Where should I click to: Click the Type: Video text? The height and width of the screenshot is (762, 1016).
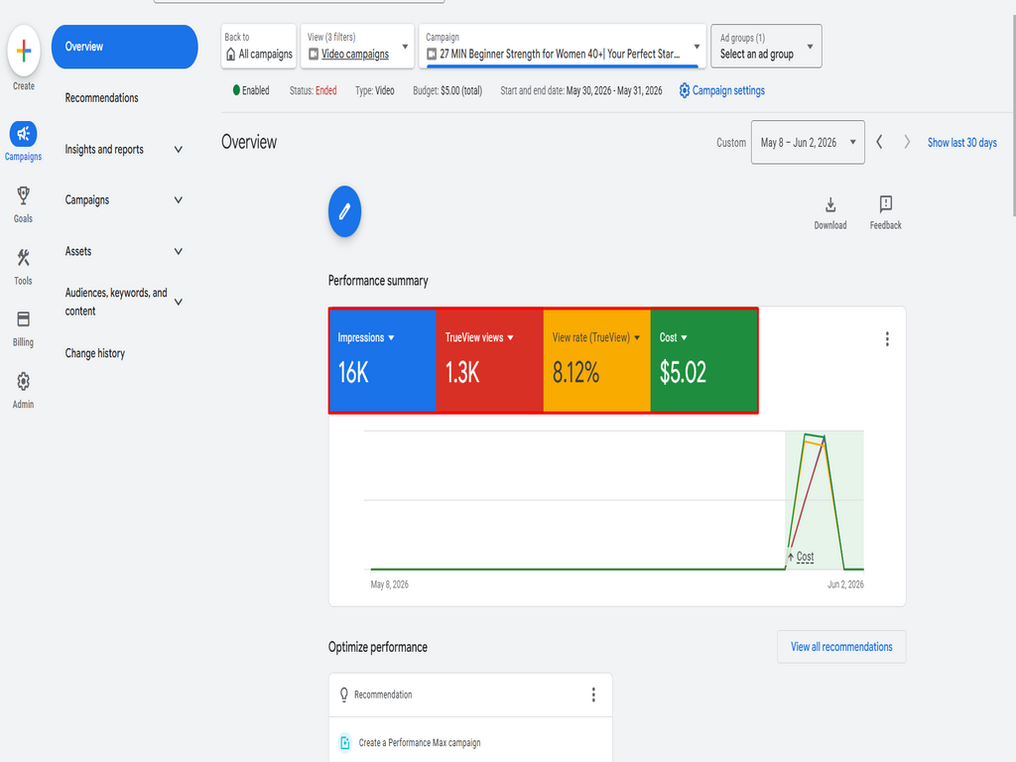coord(374,90)
